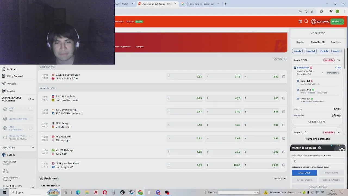The image size is (348, 196).
Task: Open stats icon for Heidenheim vs Dortmund
Action: (x=284, y=98)
